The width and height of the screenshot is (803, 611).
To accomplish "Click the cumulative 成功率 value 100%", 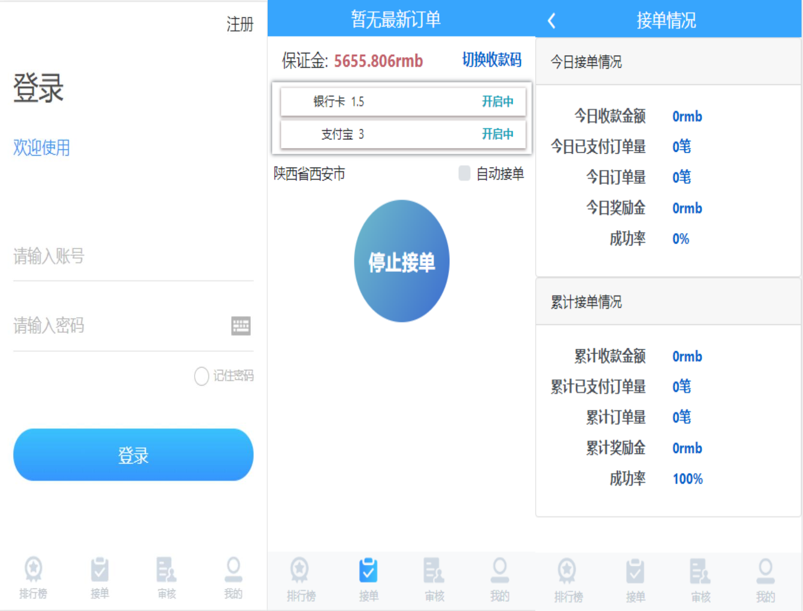I will pyautogui.click(x=688, y=479).
